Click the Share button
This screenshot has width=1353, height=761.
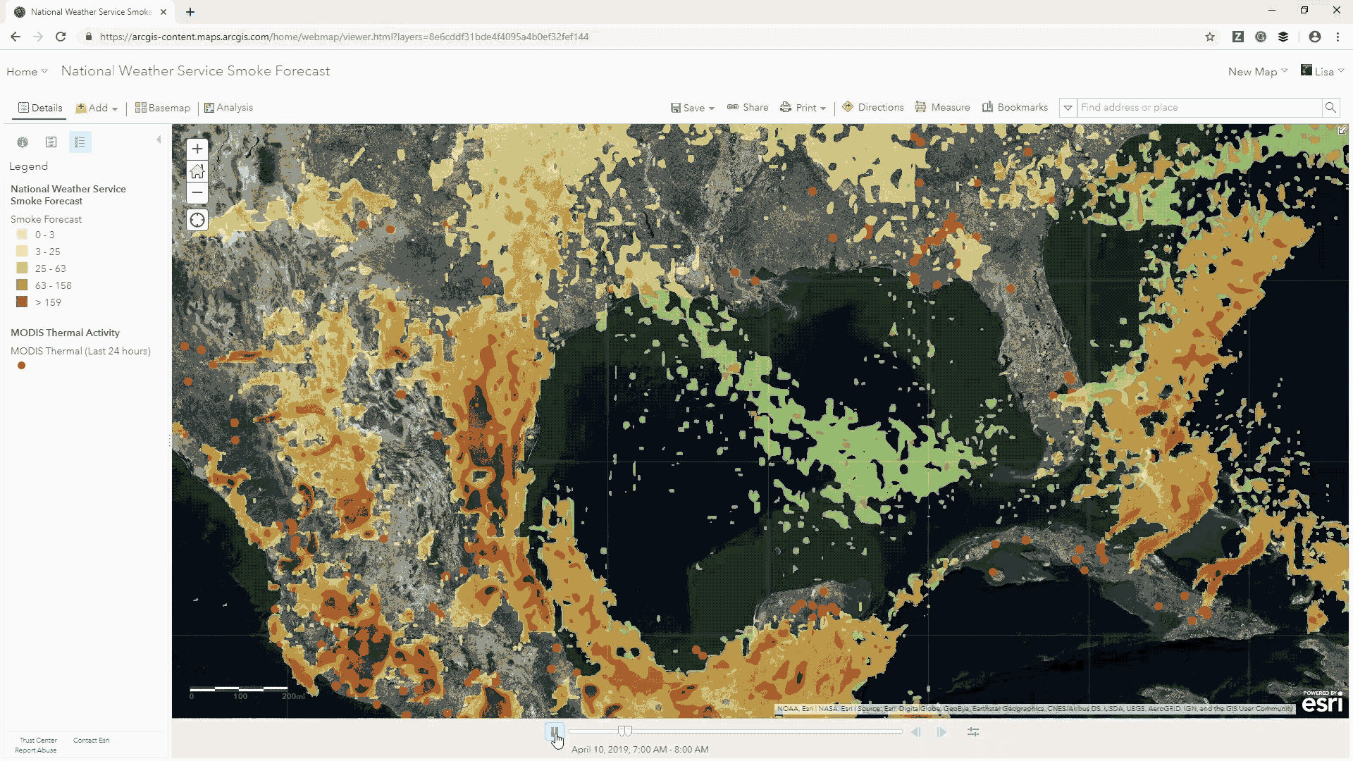(x=748, y=107)
